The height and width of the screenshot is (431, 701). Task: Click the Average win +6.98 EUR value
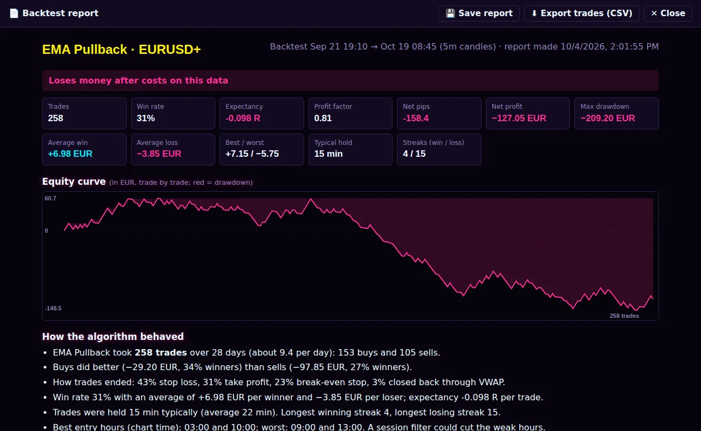tap(70, 154)
